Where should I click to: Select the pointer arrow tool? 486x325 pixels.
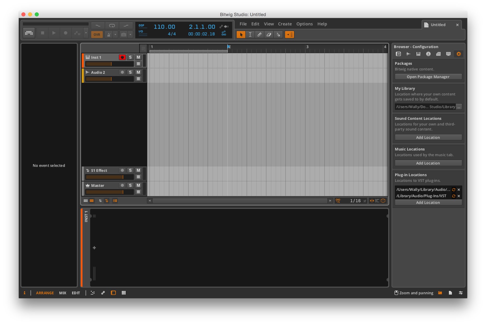tap(241, 35)
